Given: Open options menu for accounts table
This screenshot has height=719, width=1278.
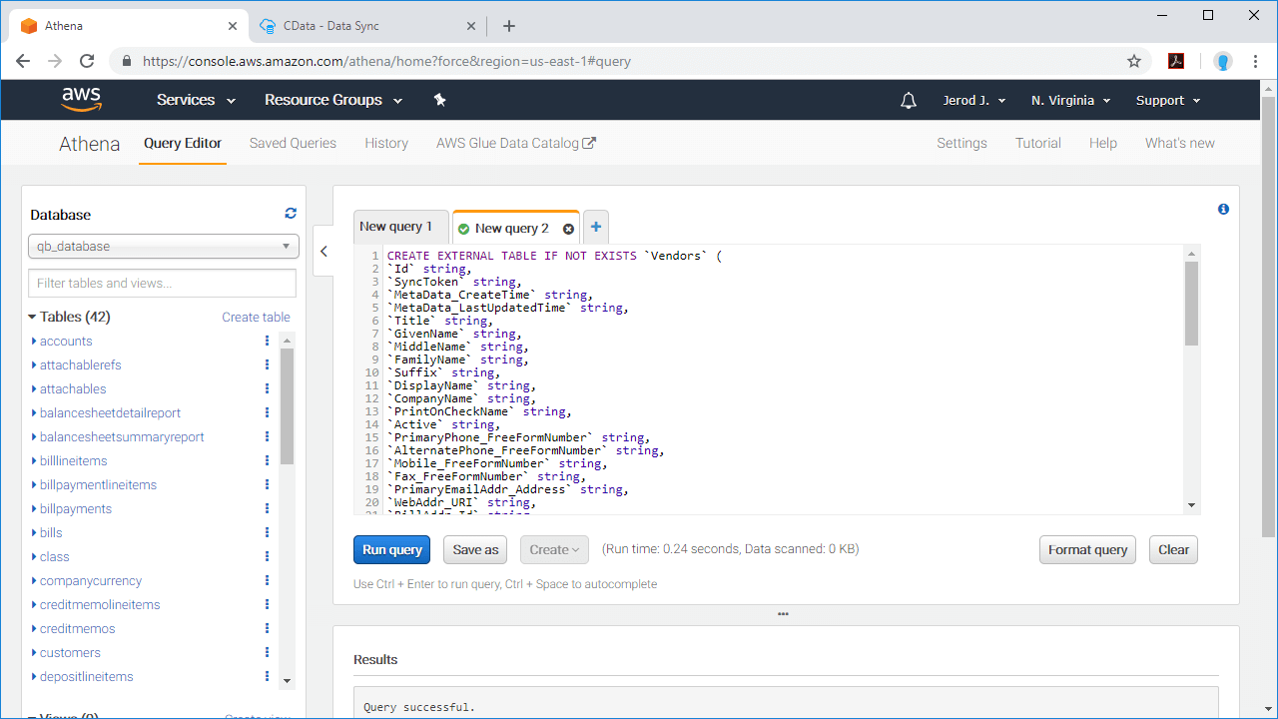Looking at the screenshot, I should coord(267,342).
